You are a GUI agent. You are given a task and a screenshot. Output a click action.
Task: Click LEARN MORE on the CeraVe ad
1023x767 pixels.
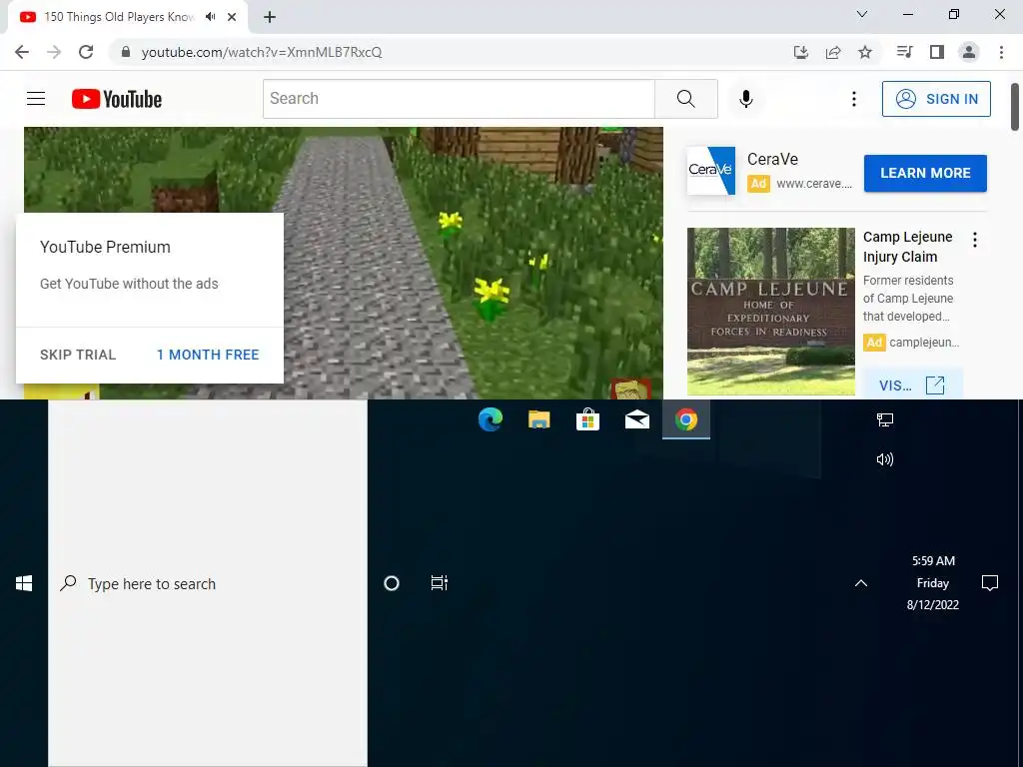[x=925, y=173]
